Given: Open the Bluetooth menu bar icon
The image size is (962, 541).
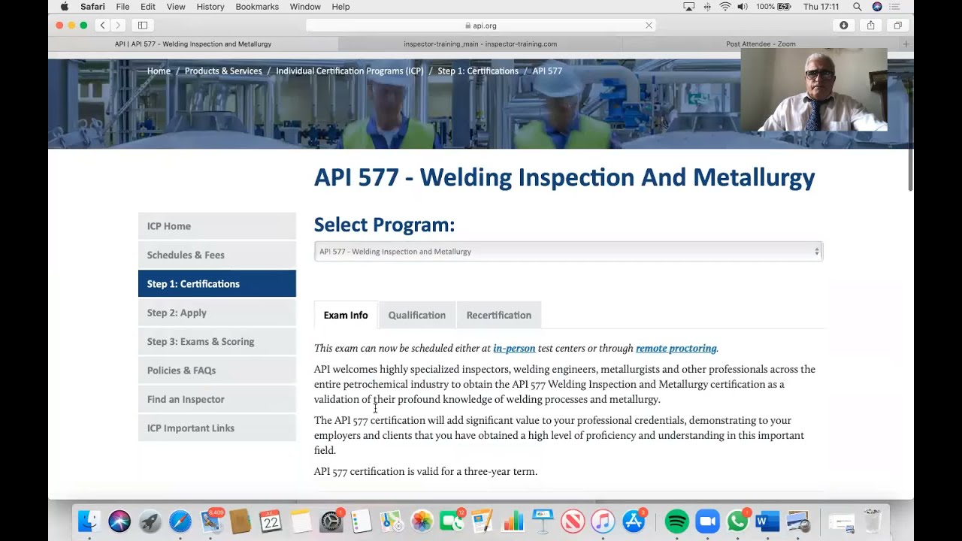Looking at the screenshot, I should click(x=707, y=7).
